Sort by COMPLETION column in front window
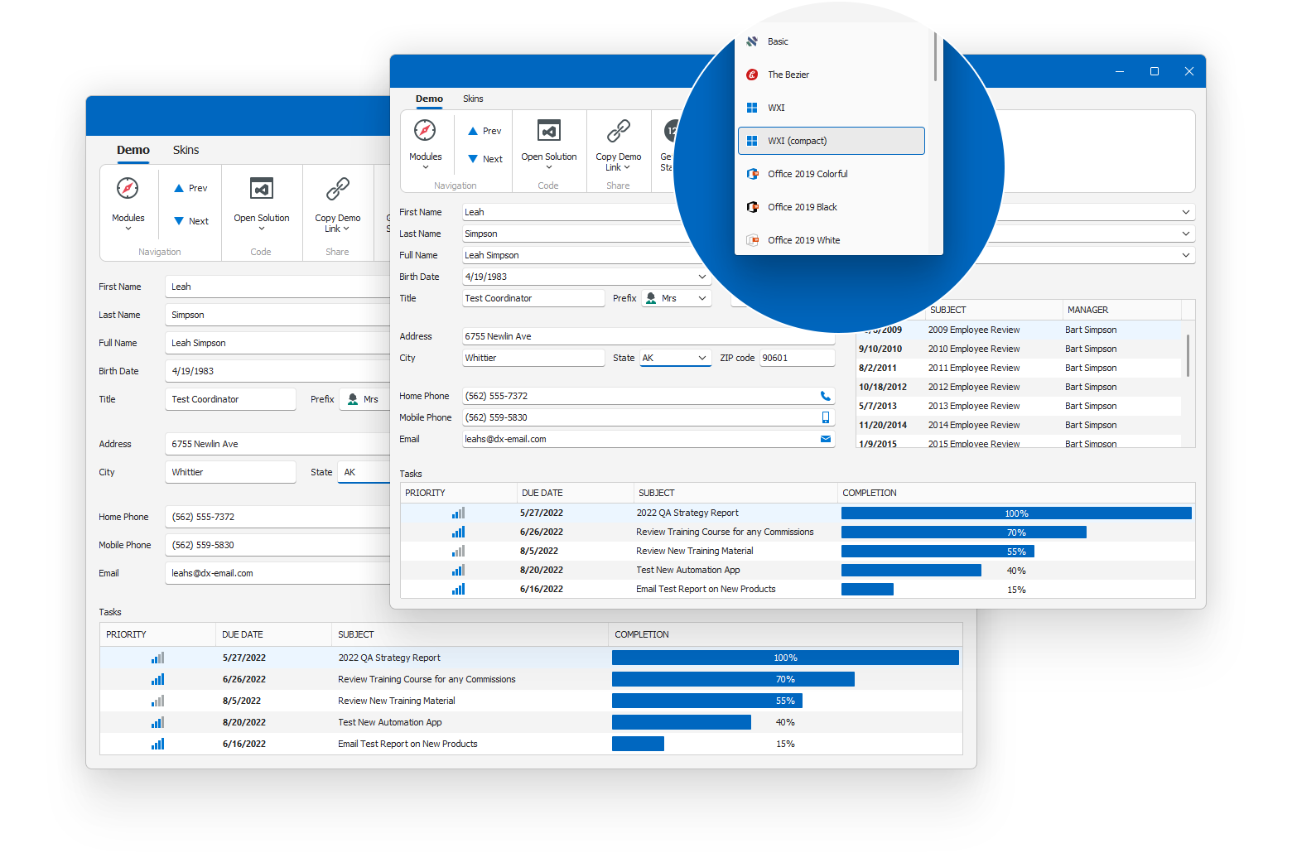The width and height of the screenshot is (1292, 853). (1016, 493)
